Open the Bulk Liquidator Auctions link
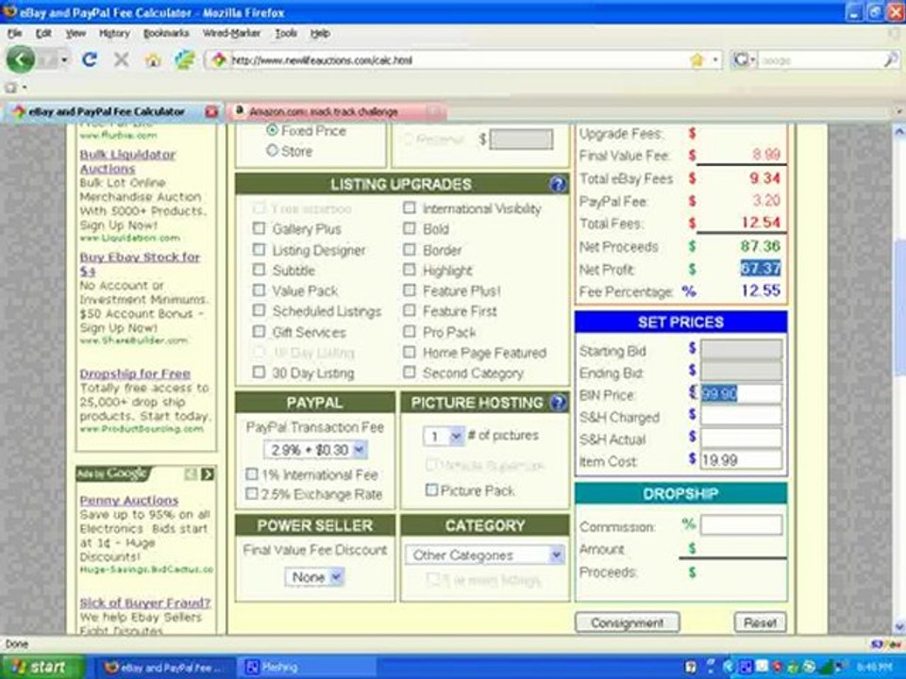Screen dimensions: 906x679 pyautogui.click(x=127, y=161)
